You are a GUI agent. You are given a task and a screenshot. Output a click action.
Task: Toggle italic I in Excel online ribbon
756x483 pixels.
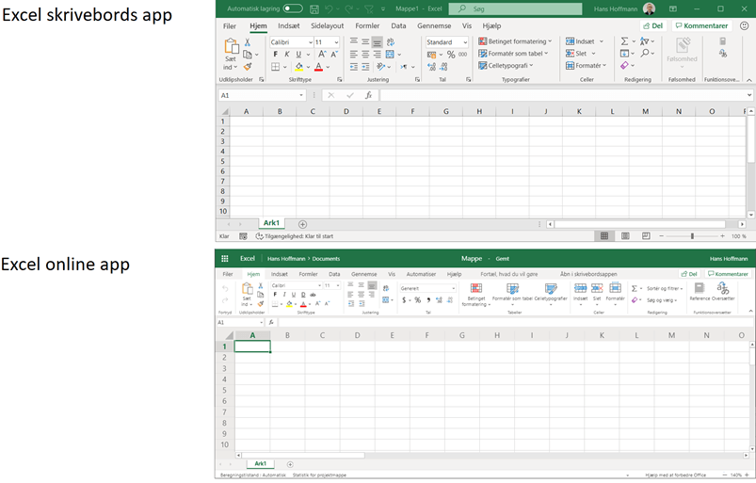click(284, 295)
